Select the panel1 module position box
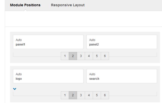Image resolution: width=162 pixels, height=103 pixels. 48,42
